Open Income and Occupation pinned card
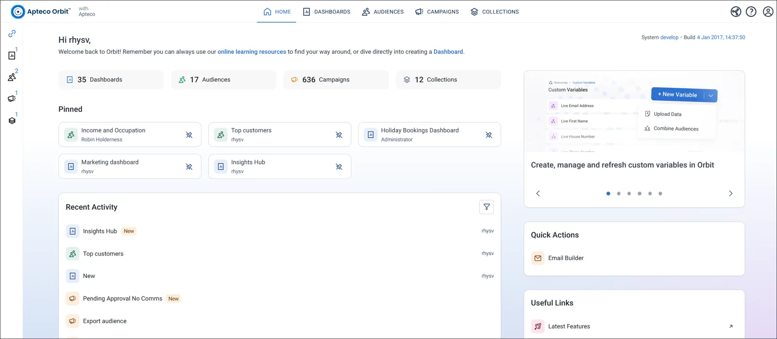 130,135
